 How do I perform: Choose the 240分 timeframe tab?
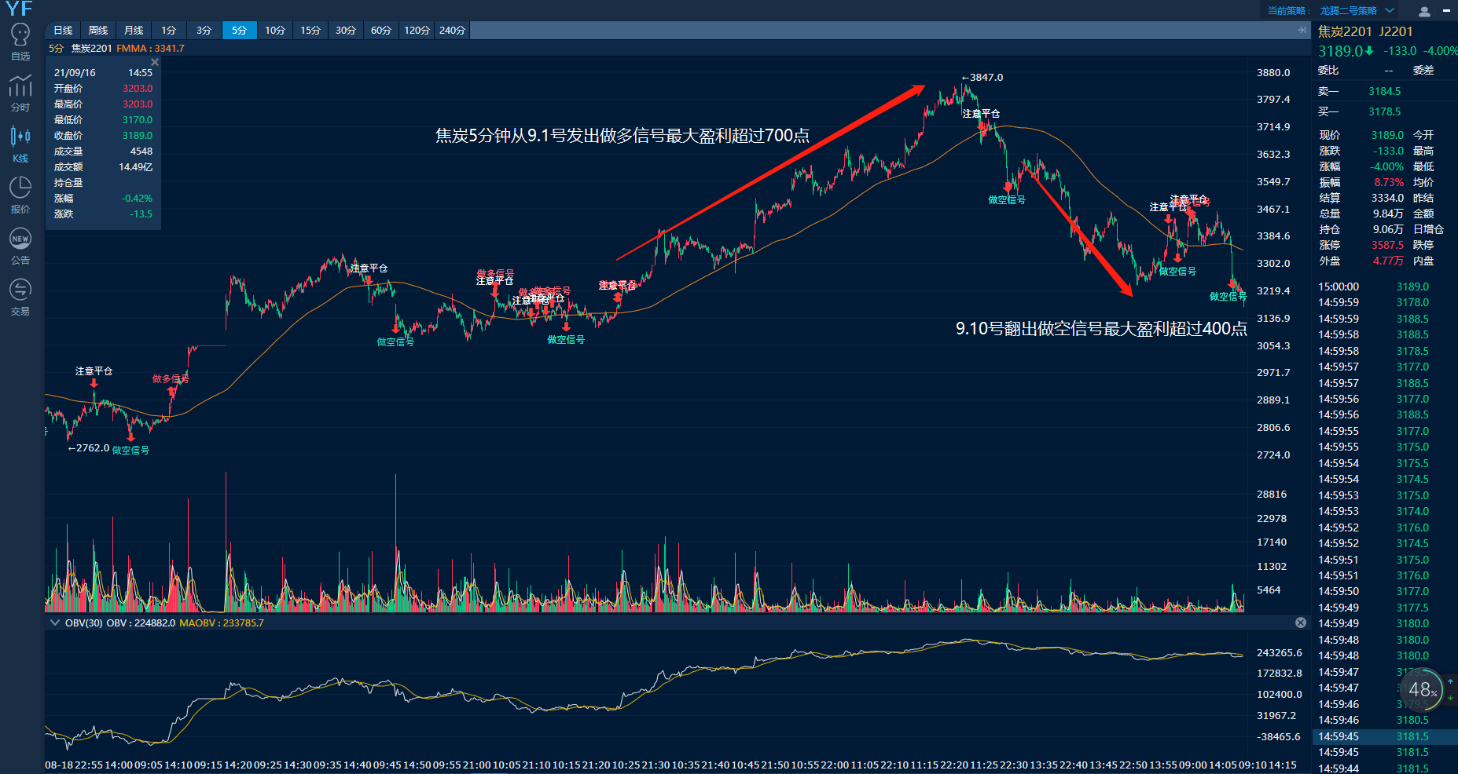[x=452, y=30]
